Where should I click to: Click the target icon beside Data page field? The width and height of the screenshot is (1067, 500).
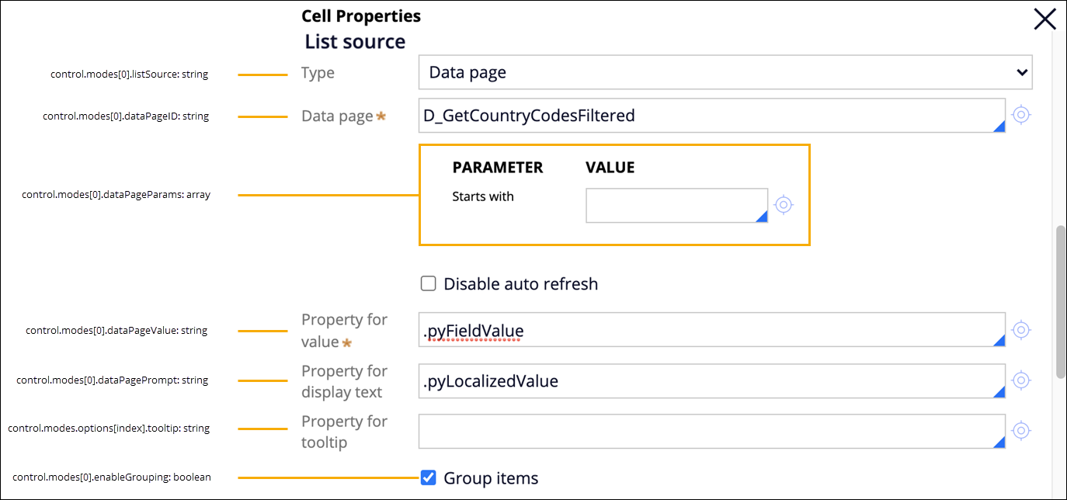click(1021, 116)
